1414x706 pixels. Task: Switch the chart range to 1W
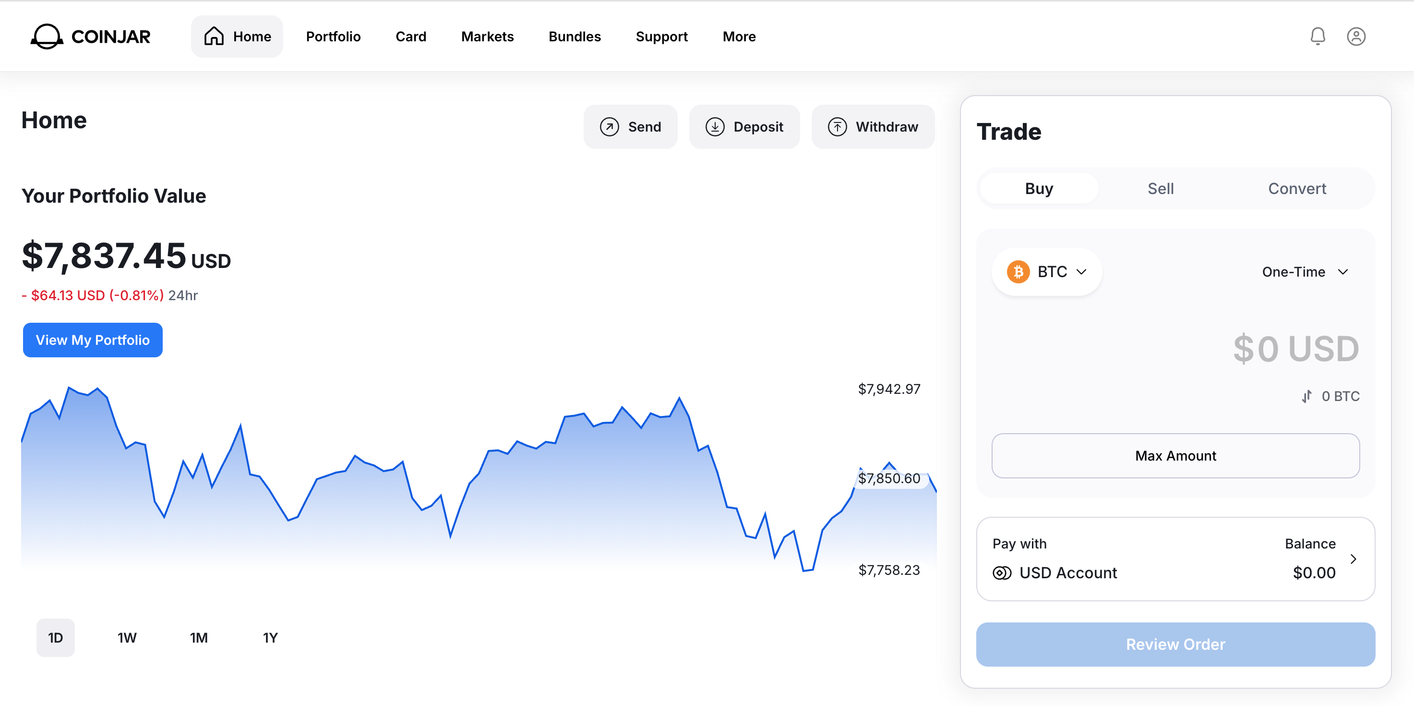pyautogui.click(x=127, y=638)
